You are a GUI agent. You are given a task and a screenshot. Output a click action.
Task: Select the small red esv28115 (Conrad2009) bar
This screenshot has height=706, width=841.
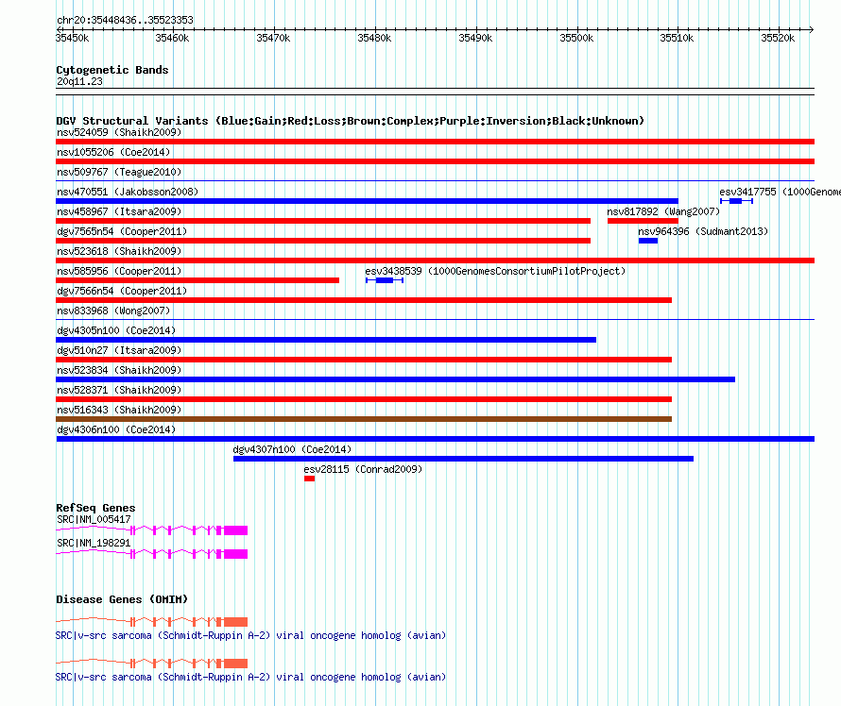tap(310, 479)
